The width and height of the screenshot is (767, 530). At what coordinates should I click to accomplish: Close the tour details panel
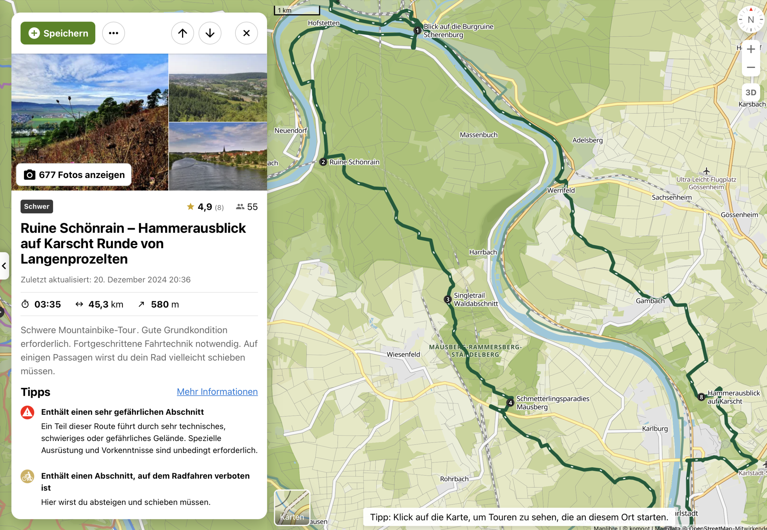coord(246,33)
